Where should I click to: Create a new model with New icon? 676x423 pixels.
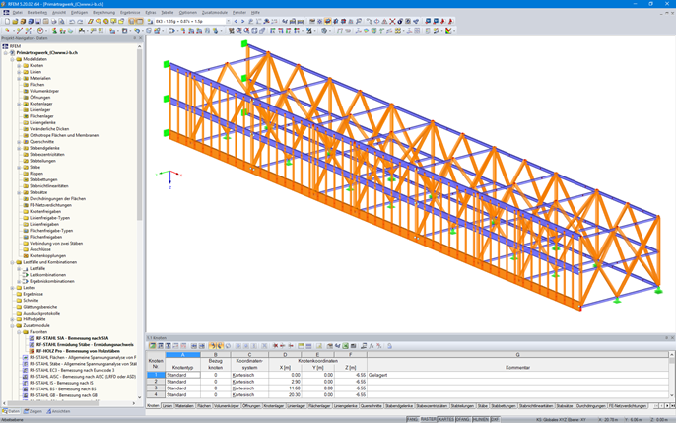7,21
